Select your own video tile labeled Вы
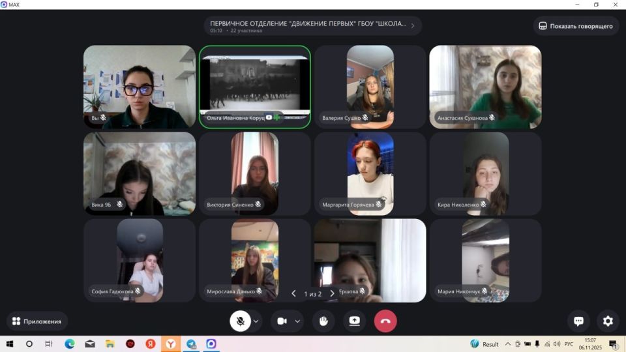Image resolution: width=626 pixels, height=352 pixels. tap(140, 87)
